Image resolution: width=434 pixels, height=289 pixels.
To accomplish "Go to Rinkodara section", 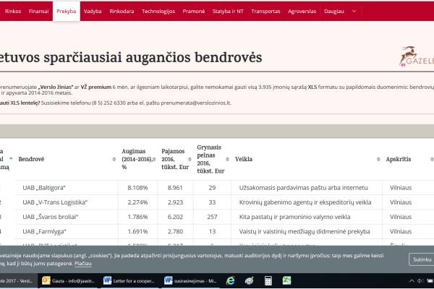I will (122, 12).
